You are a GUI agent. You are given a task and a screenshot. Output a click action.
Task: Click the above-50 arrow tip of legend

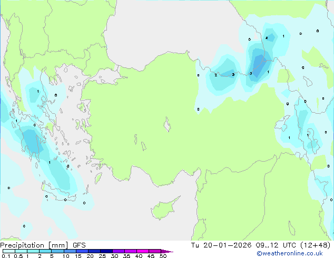pyautogui.click(x=167, y=251)
